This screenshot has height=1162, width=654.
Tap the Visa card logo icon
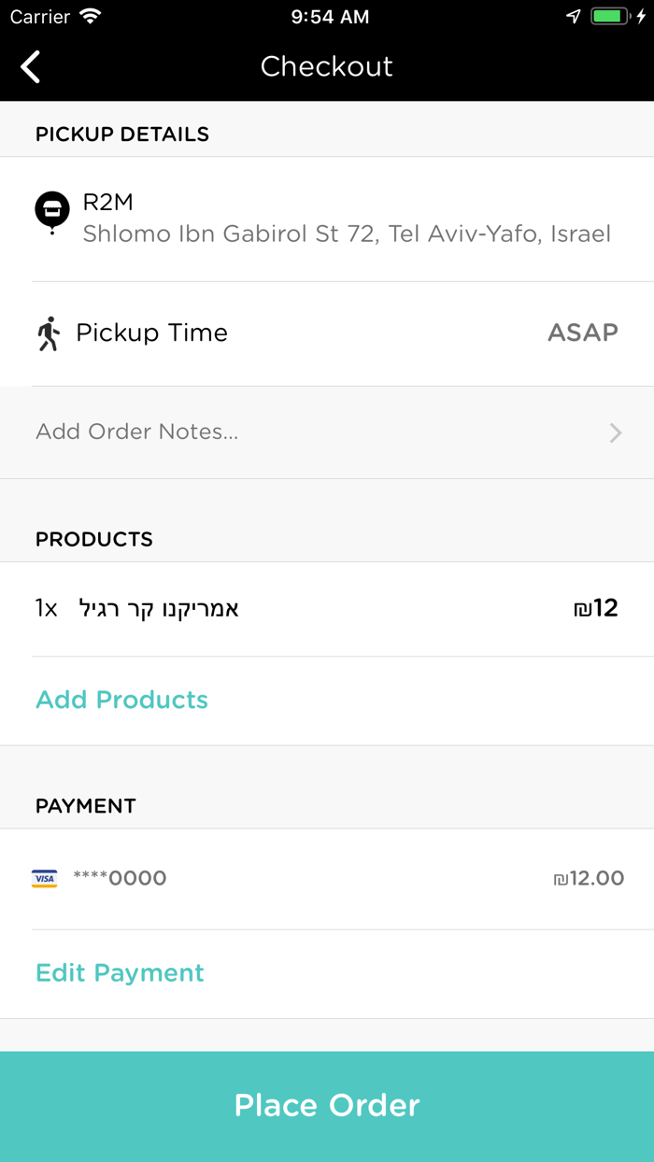(44, 878)
